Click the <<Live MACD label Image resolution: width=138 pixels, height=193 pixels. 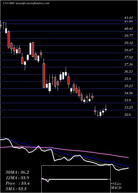116,186
